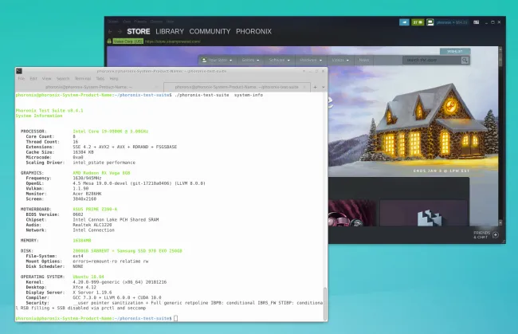
Task: Click the Steam profile avatar icon
Action: coord(430,22)
